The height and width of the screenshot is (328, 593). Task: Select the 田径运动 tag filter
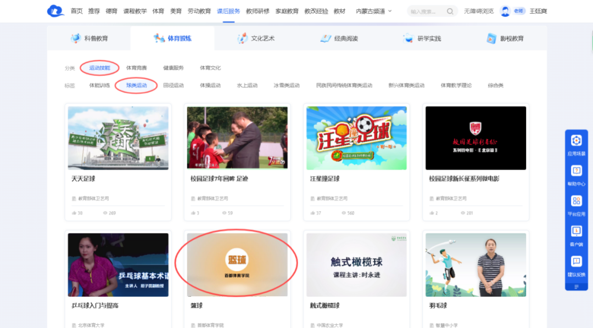click(x=173, y=86)
